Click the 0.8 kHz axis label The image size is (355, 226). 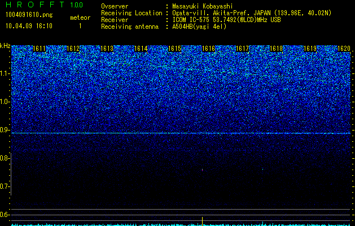point(5,158)
